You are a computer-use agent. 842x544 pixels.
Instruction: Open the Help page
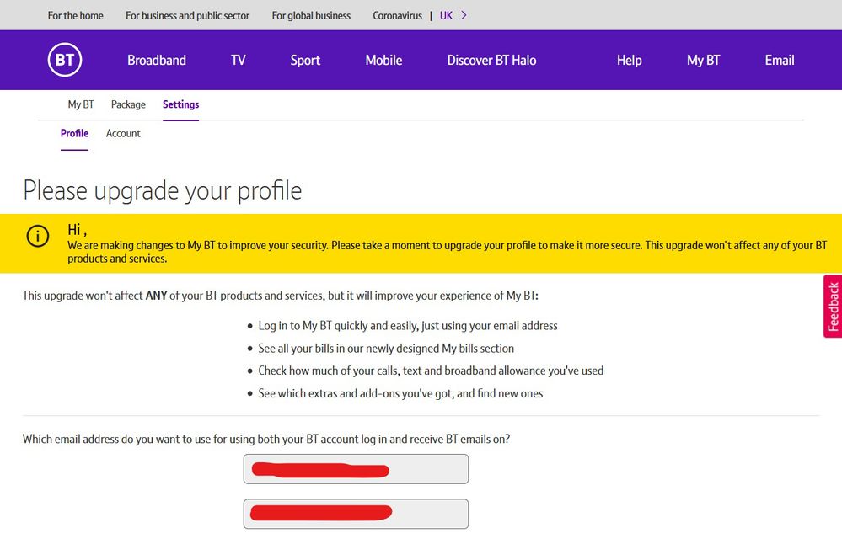(629, 60)
